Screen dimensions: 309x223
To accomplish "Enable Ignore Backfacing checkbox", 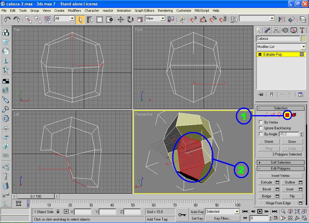I will point(261,128).
